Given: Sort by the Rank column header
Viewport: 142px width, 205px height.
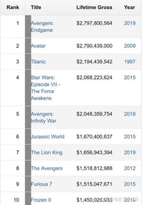Looking at the screenshot, I should click(x=13, y=7).
